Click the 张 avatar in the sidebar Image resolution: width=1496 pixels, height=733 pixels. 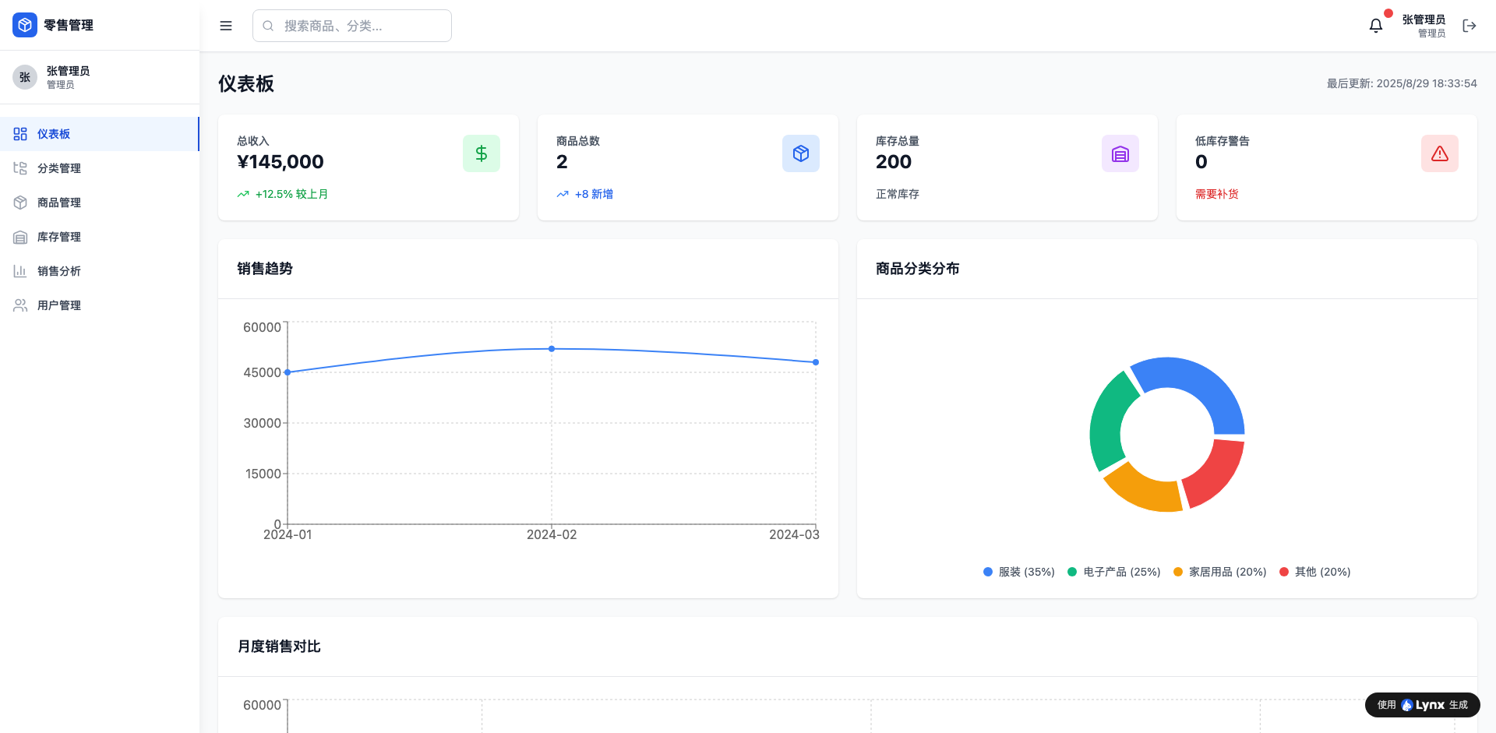tap(25, 77)
